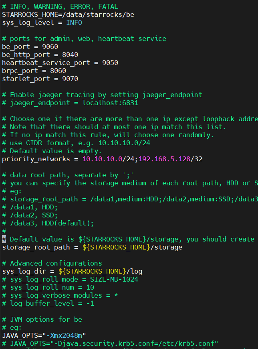Click the 192.168.5.128 address value
The height and width of the screenshot is (349, 258).
[164, 159]
